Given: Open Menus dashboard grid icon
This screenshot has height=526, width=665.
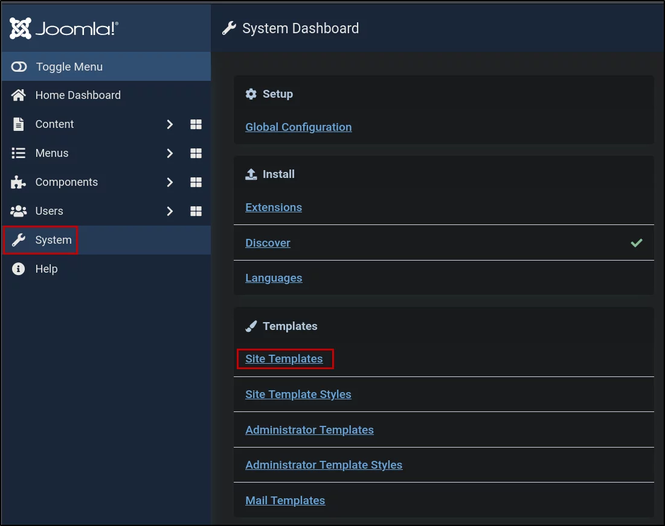Looking at the screenshot, I should (196, 153).
